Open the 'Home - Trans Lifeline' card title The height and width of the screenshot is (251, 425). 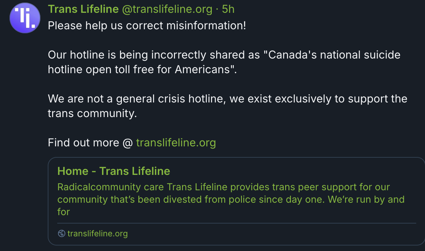click(114, 171)
